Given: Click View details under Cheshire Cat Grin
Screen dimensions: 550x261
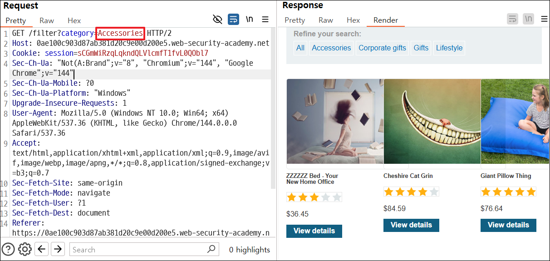Looking at the screenshot, I should [411, 225].
